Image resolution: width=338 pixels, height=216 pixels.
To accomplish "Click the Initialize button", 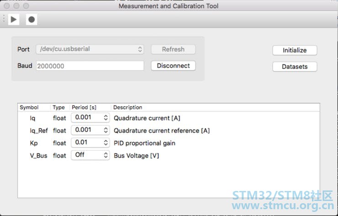I will click(x=295, y=50).
